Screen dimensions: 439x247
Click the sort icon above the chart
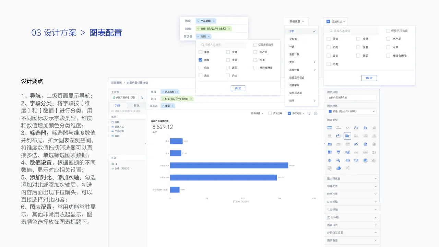(x=309, y=113)
